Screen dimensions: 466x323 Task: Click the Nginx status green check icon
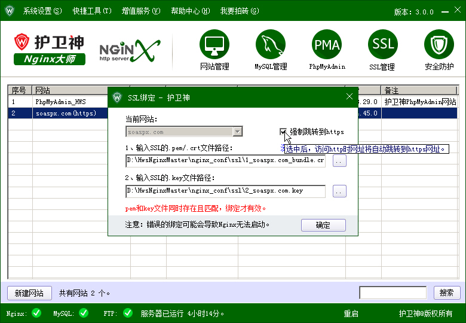tap(36, 313)
